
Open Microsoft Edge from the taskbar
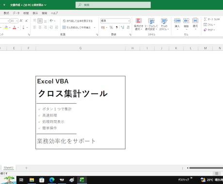click(x=52, y=180)
